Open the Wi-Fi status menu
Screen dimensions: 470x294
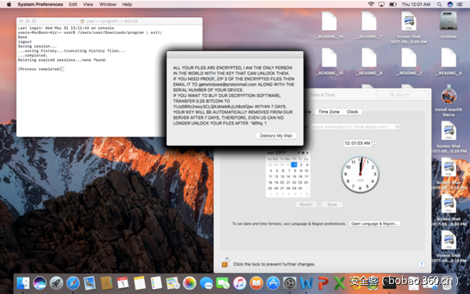[371, 4]
